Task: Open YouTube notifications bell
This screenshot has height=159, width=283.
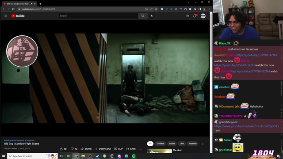Action: click(195, 16)
